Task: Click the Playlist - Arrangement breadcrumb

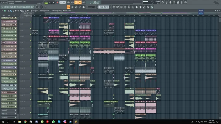Action: (41, 11)
